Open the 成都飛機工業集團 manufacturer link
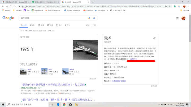This screenshot has height=107, width=191. click(x=119, y=81)
